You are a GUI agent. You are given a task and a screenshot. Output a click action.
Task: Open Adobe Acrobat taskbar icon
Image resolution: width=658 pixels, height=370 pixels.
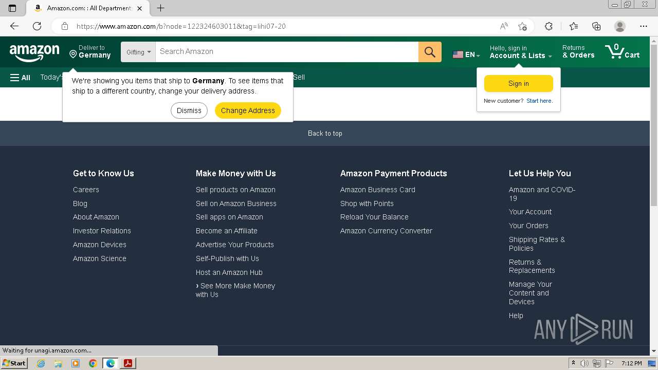[128, 363]
